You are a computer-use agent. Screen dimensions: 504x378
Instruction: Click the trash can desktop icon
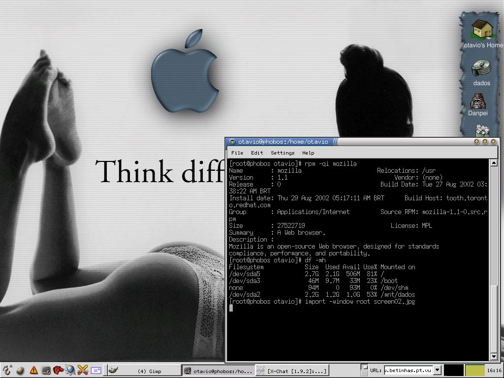[482, 131]
